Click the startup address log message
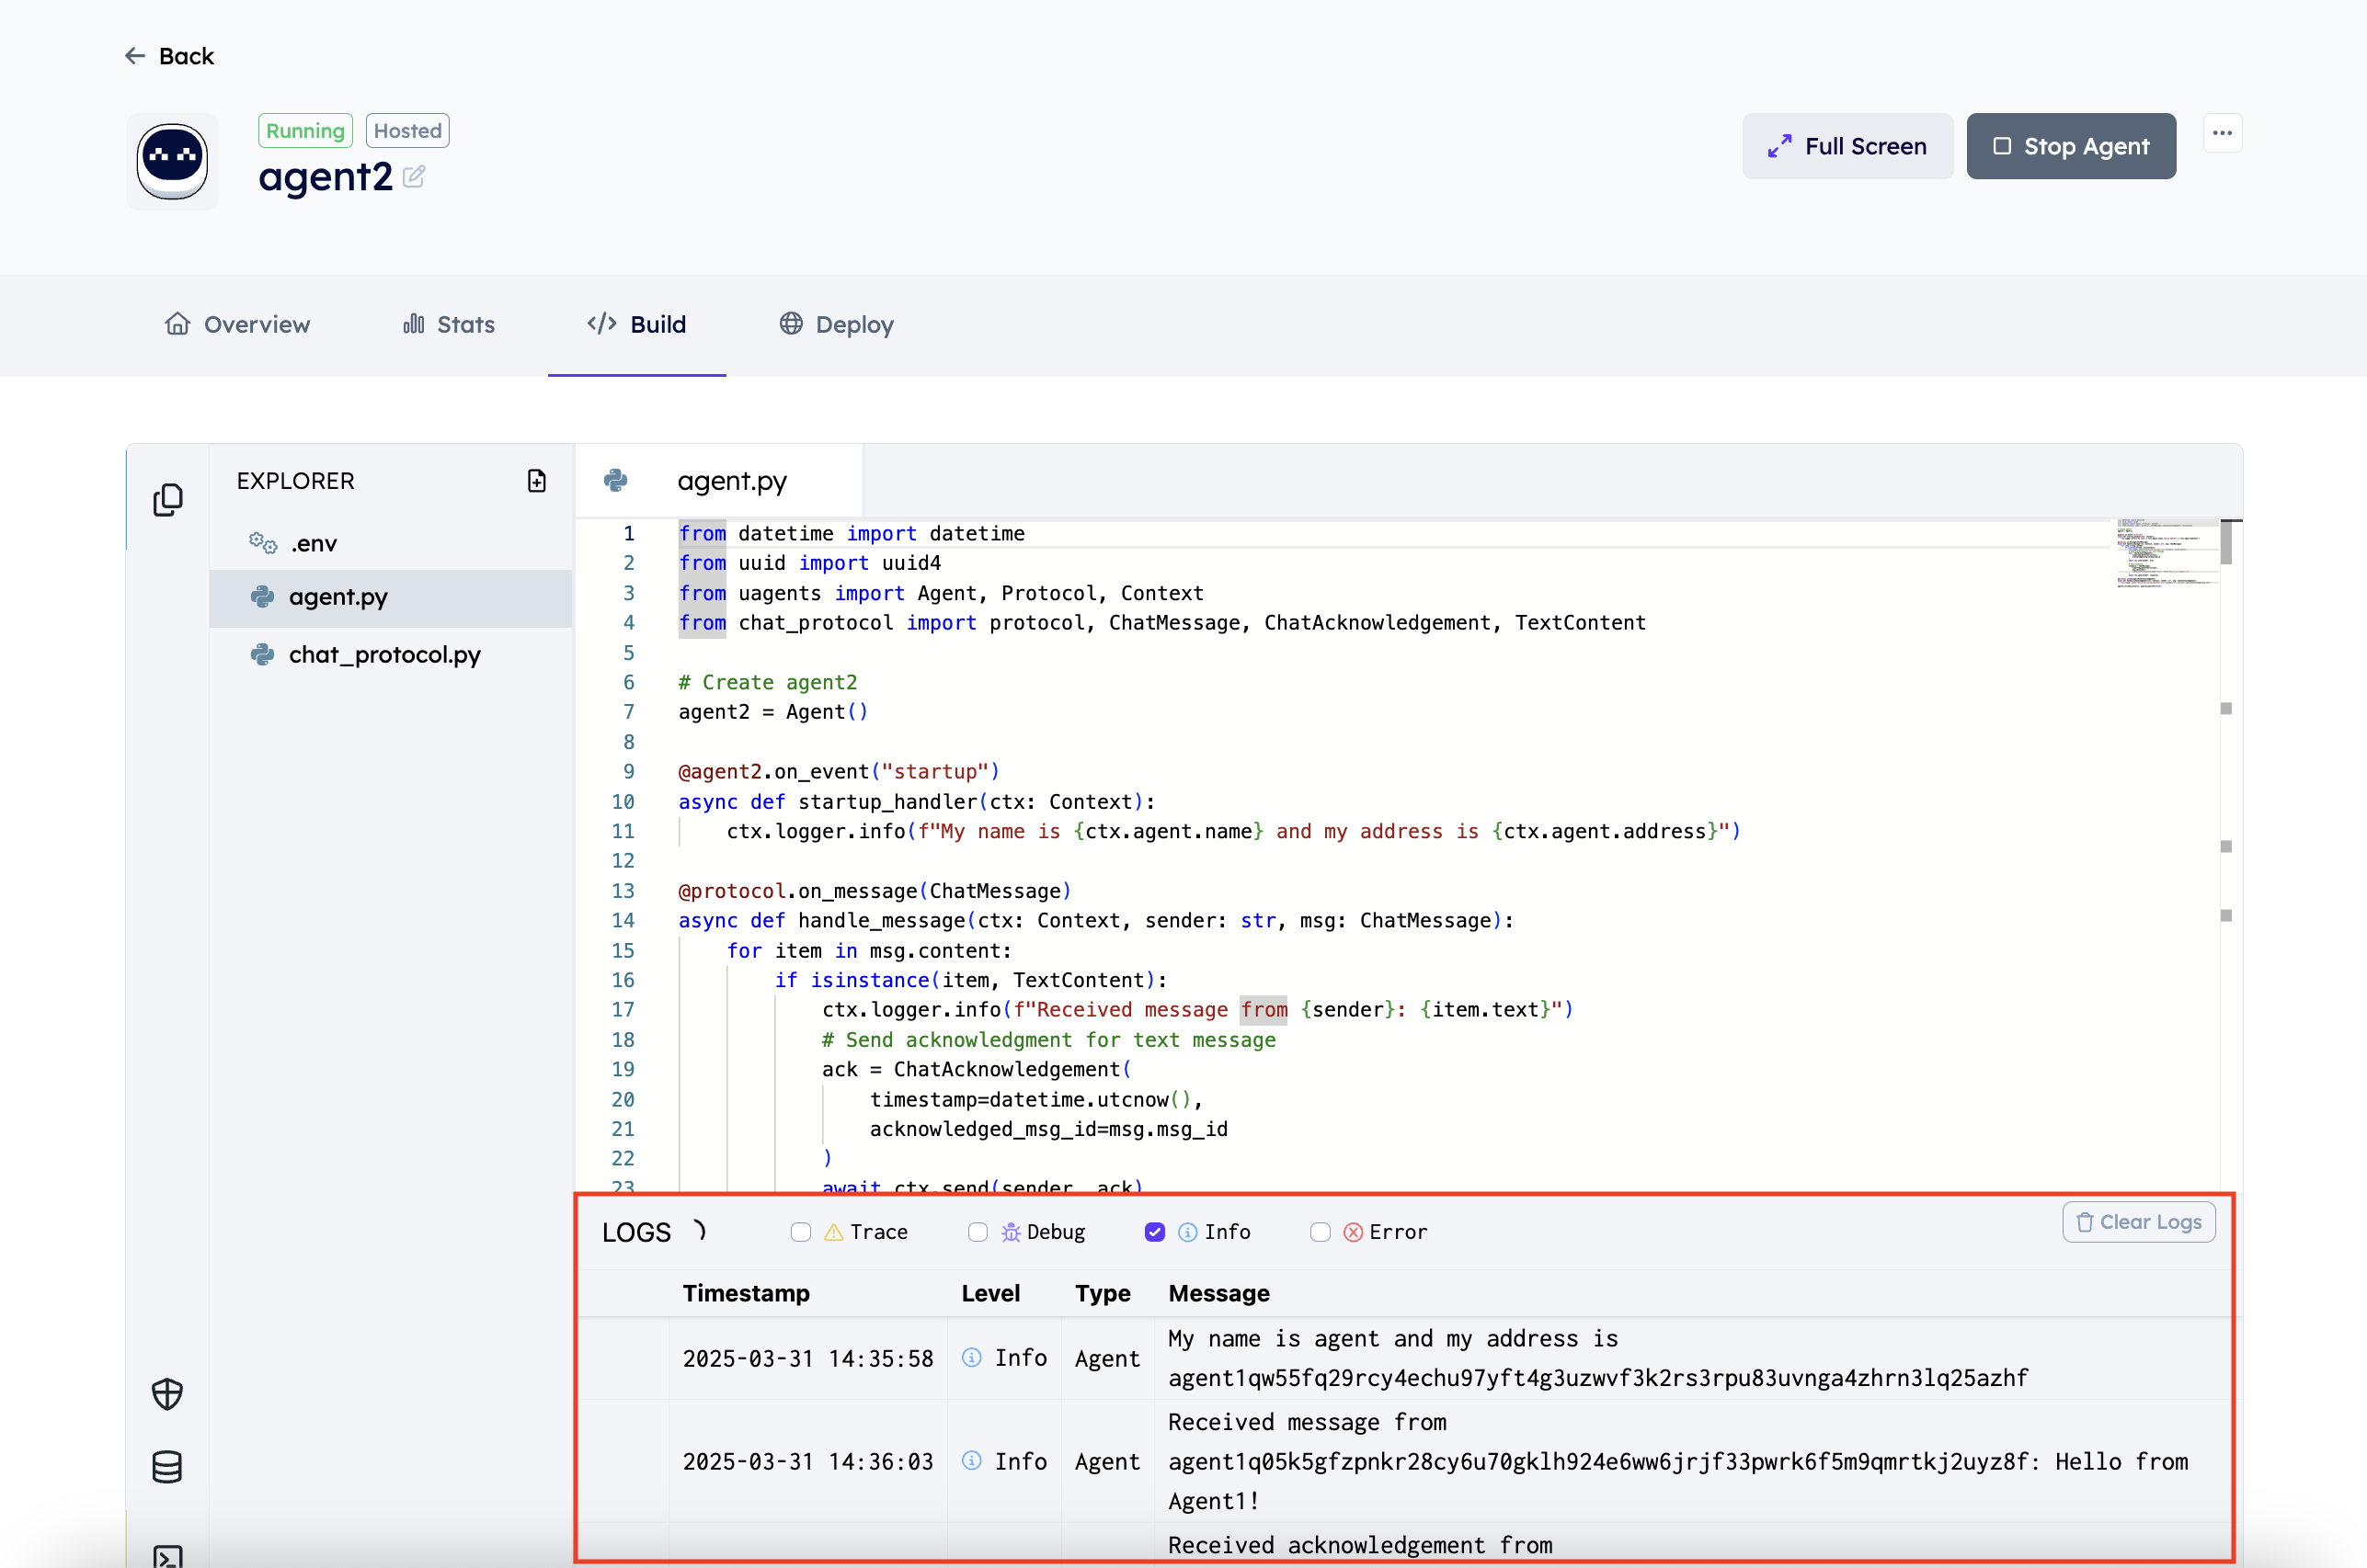2367x1568 pixels. click(1596, 1358)
